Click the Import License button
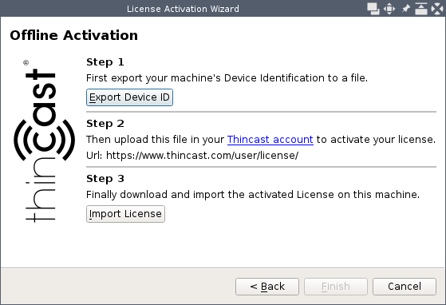The width and height of the screenshot is (446, 305). point(125,214)
